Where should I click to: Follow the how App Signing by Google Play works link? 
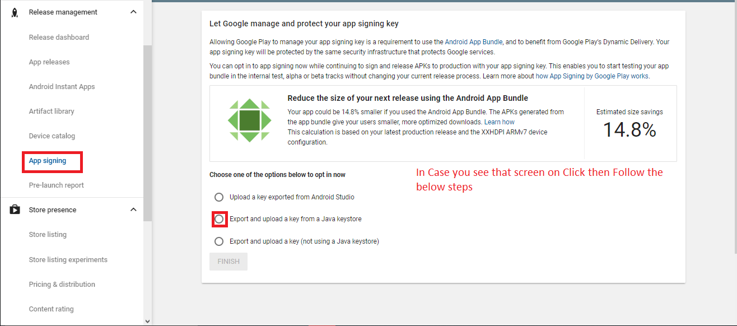click(593, 76)
